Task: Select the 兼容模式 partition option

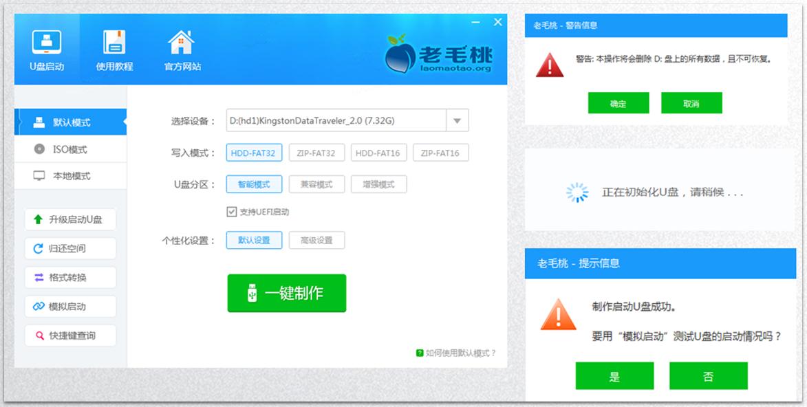Action: [316, 184]
